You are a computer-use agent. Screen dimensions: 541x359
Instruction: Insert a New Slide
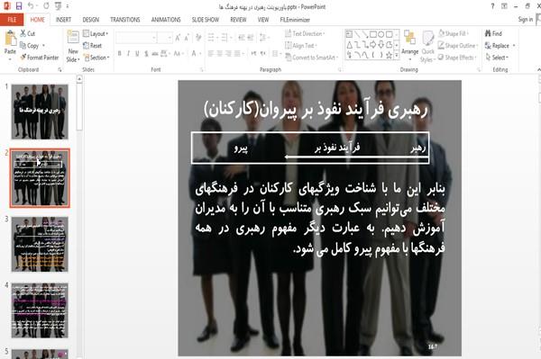click(73, 45)
